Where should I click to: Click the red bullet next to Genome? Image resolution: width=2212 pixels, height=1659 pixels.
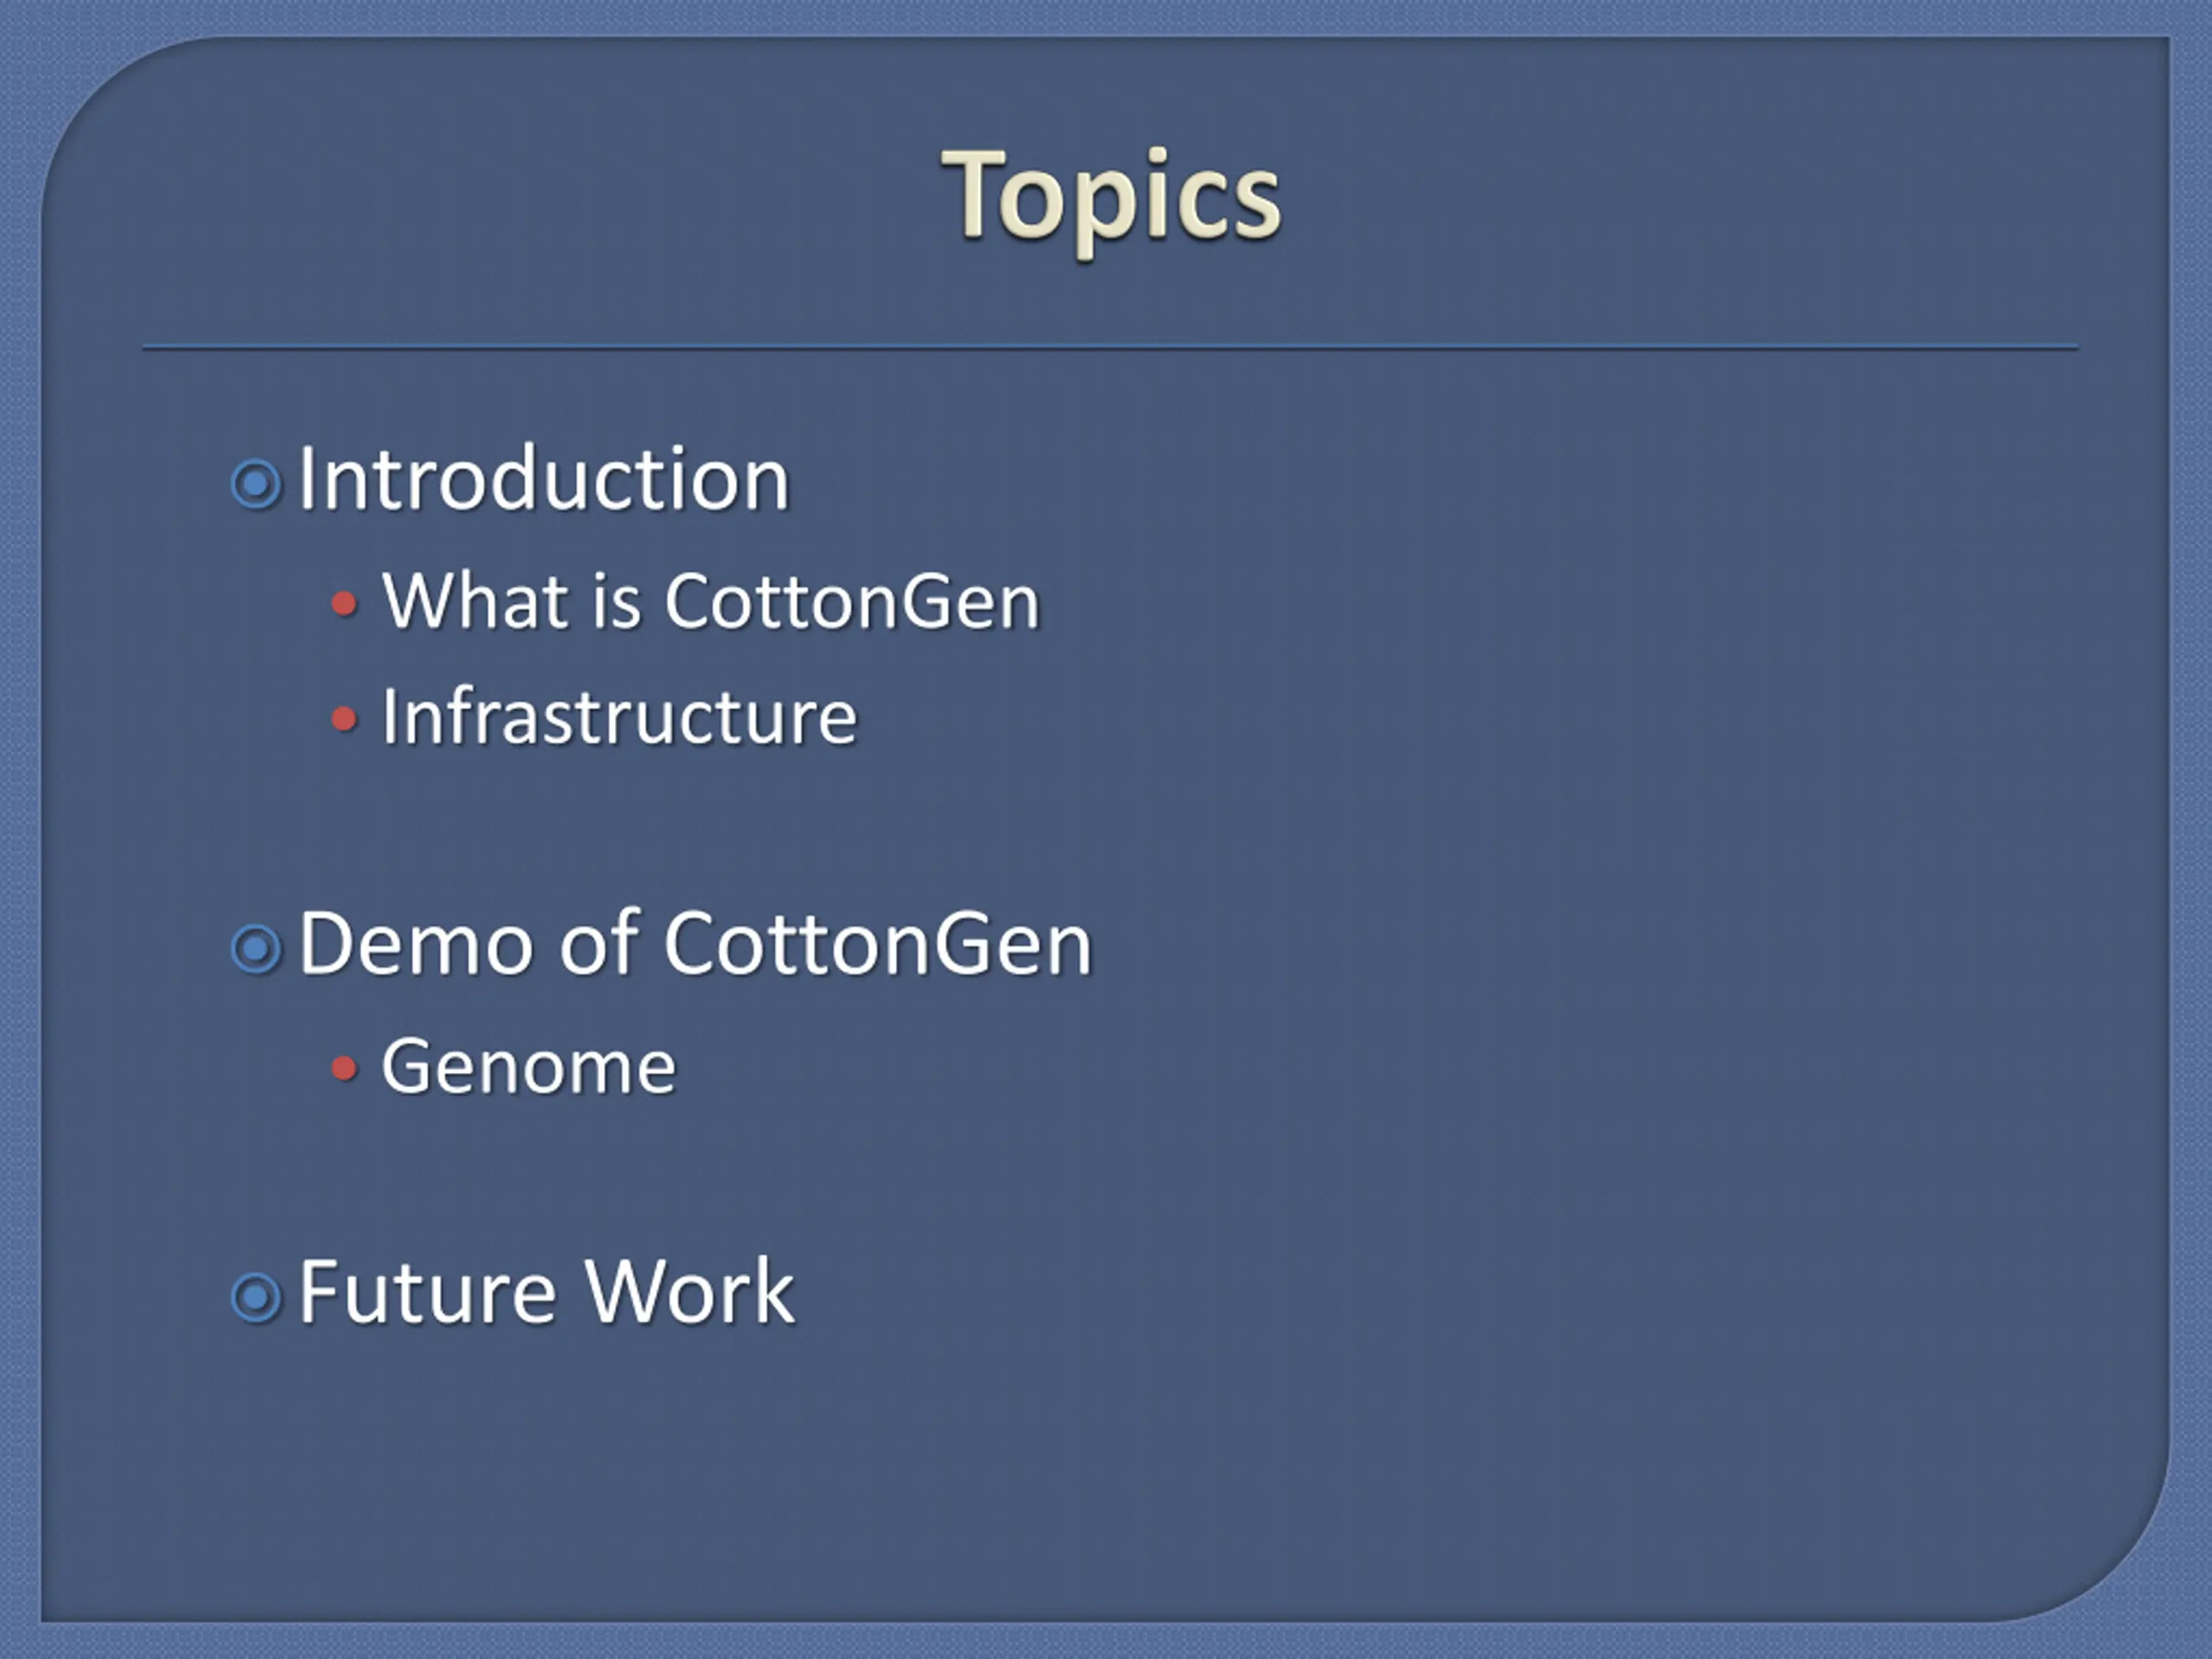(x=344, y=1069)
